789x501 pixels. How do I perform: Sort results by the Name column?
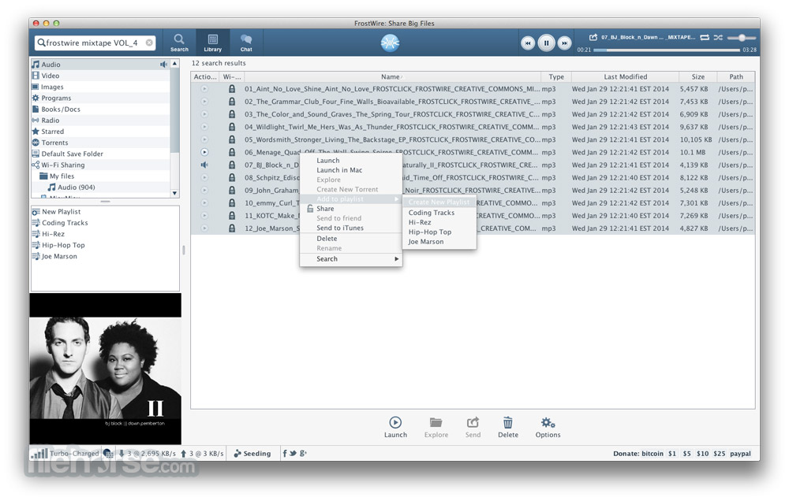(392, 76)
